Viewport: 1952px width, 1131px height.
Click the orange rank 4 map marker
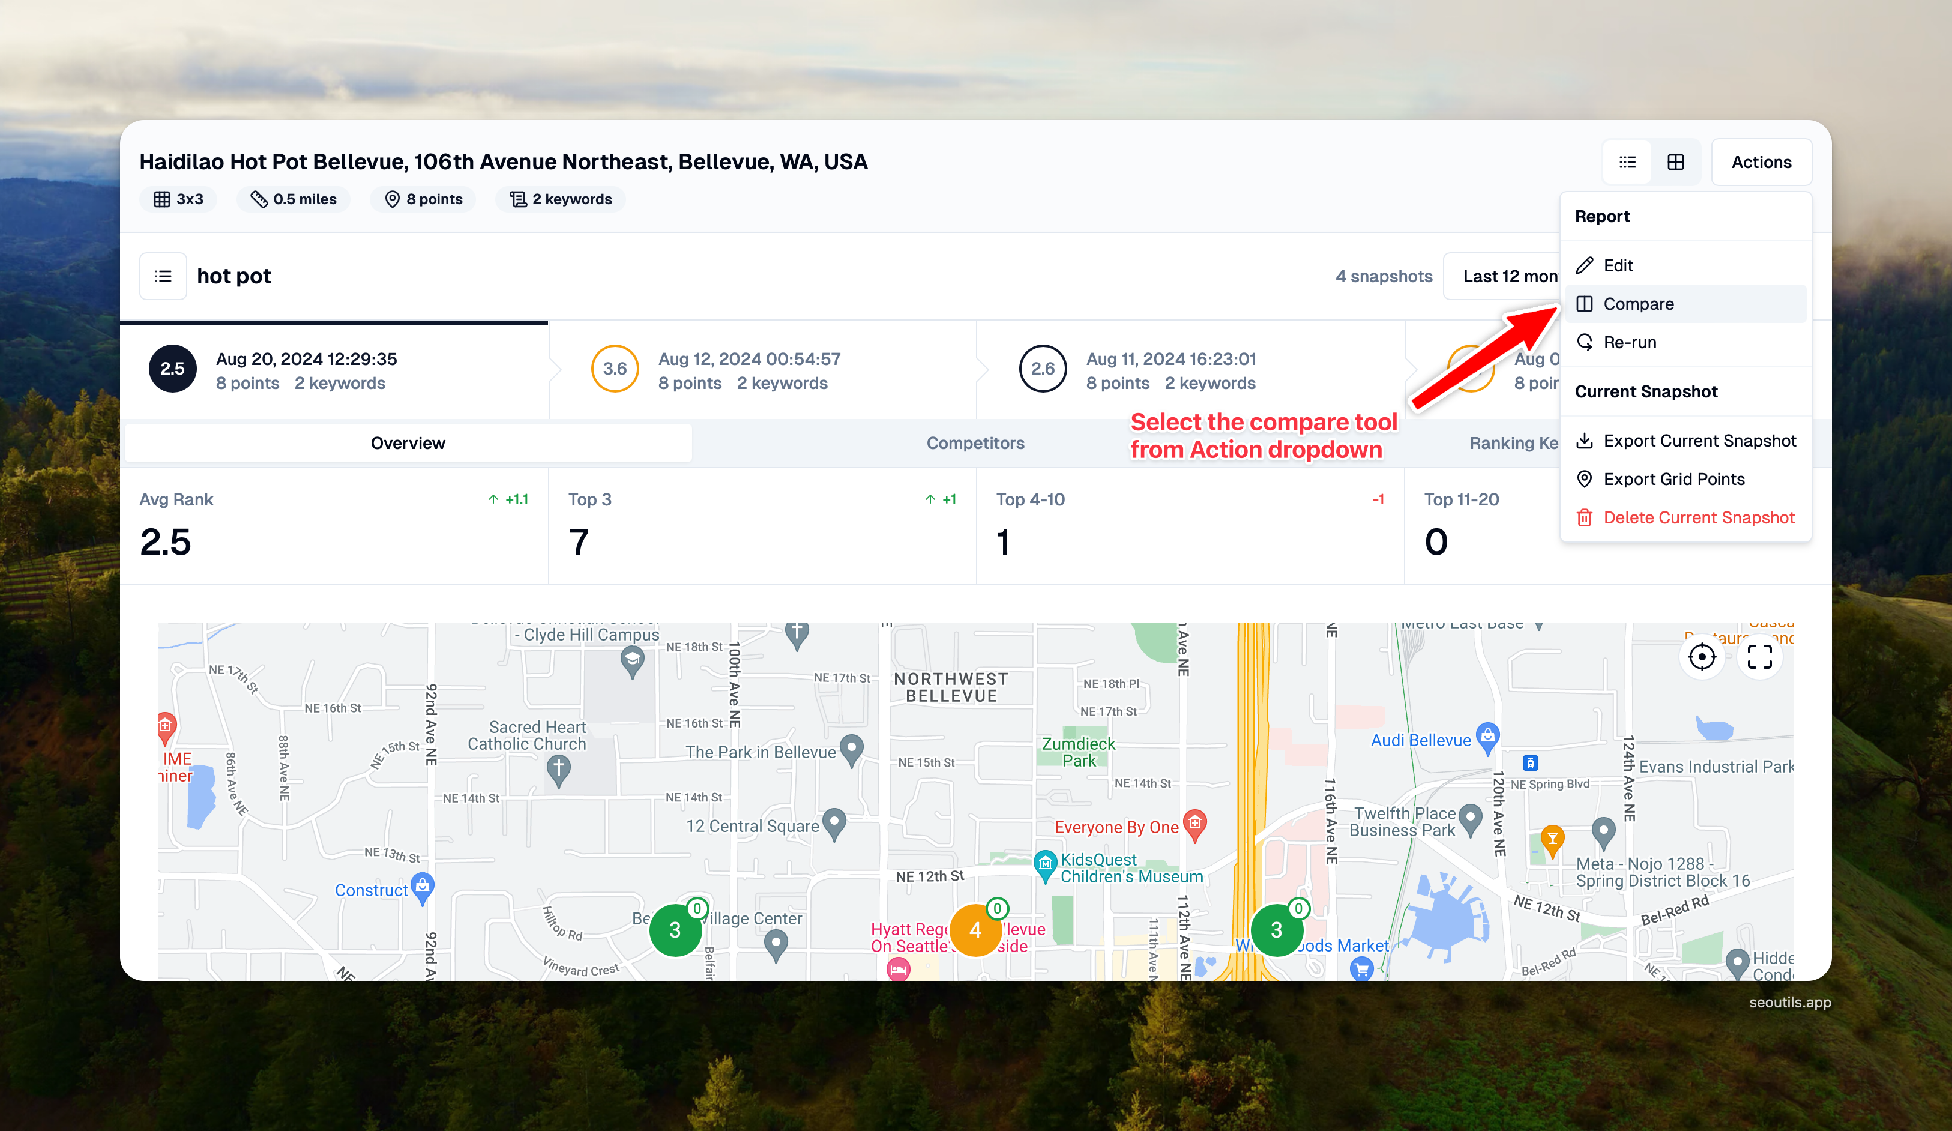(975, 929)
